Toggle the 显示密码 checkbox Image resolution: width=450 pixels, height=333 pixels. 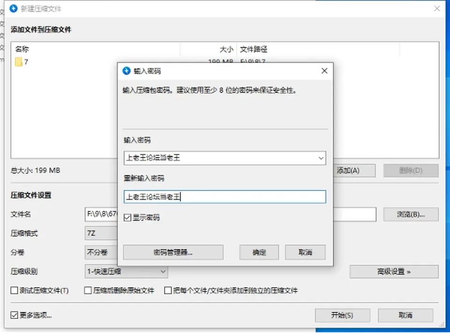click(127, 217)
